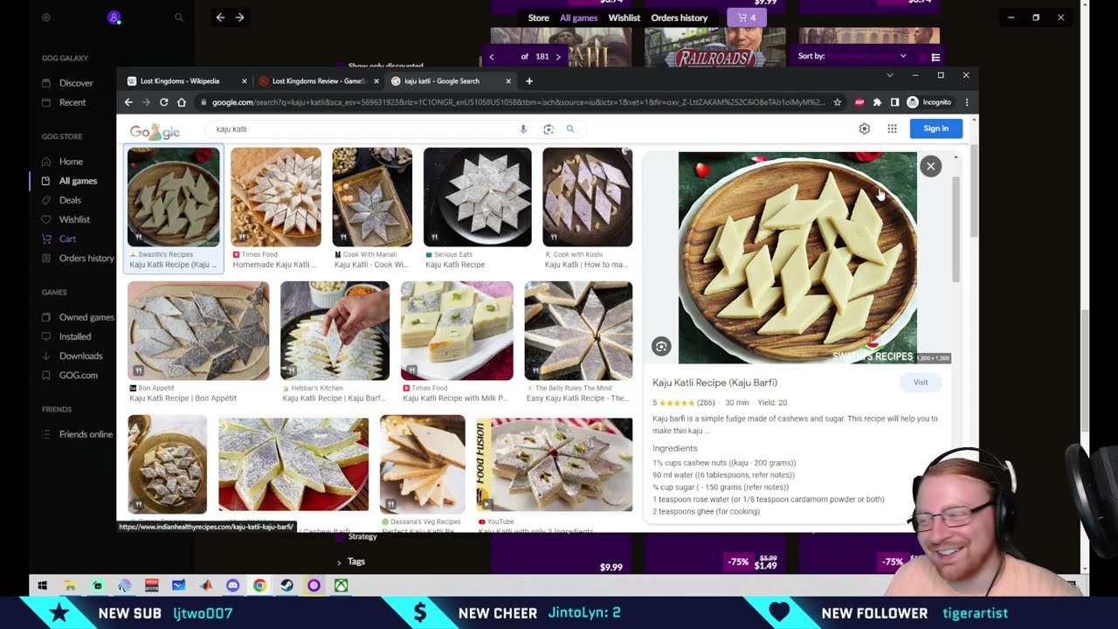Open the ABP extension icon
1118x629 pixels.
tap(859, 102)
